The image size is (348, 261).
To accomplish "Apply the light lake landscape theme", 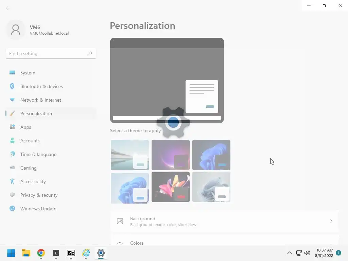I will point(130,155).
